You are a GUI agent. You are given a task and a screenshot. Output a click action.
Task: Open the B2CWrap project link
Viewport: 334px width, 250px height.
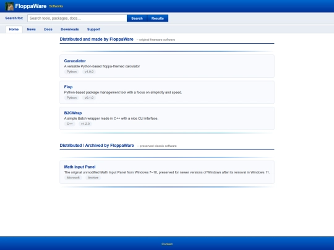pyautogui.click(x=73, y=113)
